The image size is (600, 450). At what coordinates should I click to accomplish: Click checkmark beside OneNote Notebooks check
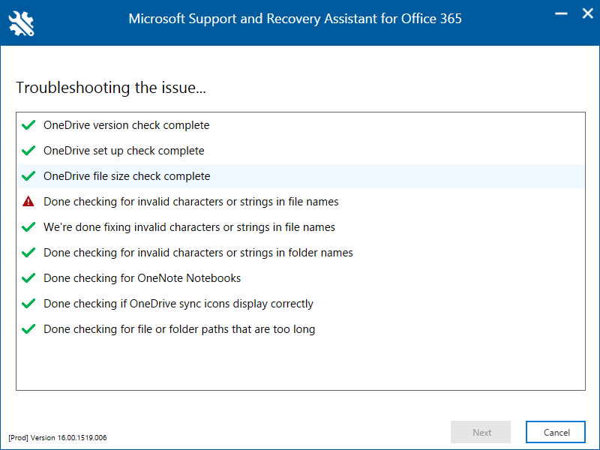click(28, 278)
